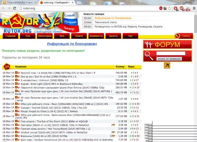Click the search text field in red box
This screenshot has width=197, height=142.
coord(171,53)
